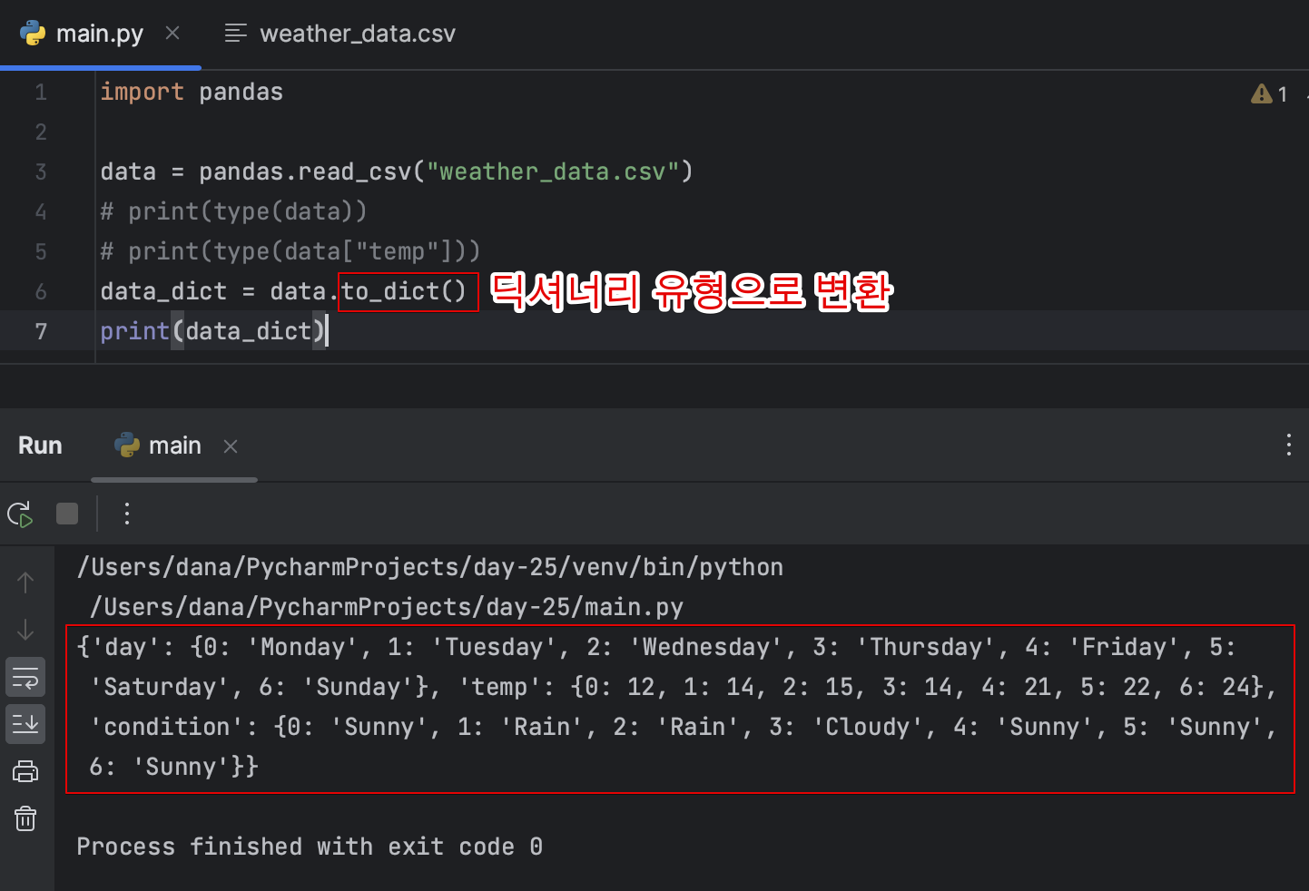
Task: Click print(data_dict) on line 7
Action: pyautogui.click(x=212, y=331)
